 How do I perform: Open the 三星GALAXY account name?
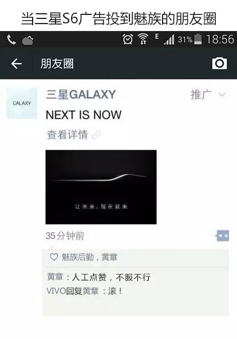pos(81,94)
